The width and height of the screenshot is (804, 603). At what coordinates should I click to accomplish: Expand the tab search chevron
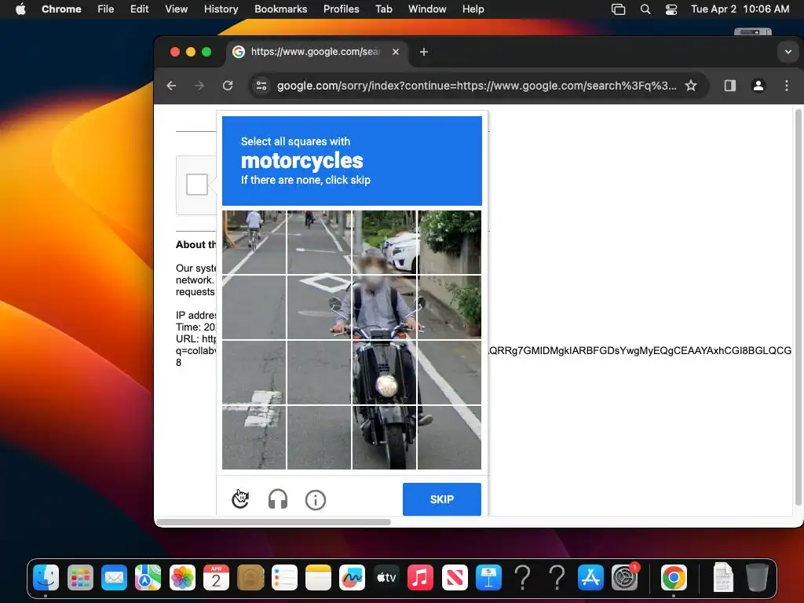pyautogui.click(x=788, y=52)
